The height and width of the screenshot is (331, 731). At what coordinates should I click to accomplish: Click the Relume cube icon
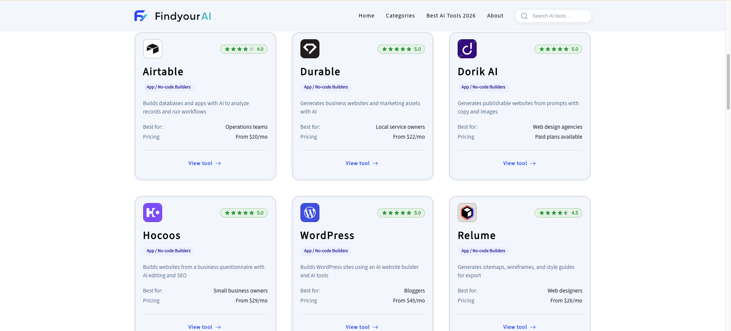[x=467, y=213]
